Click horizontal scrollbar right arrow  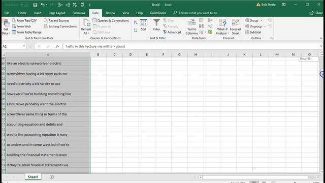(318, 177)
